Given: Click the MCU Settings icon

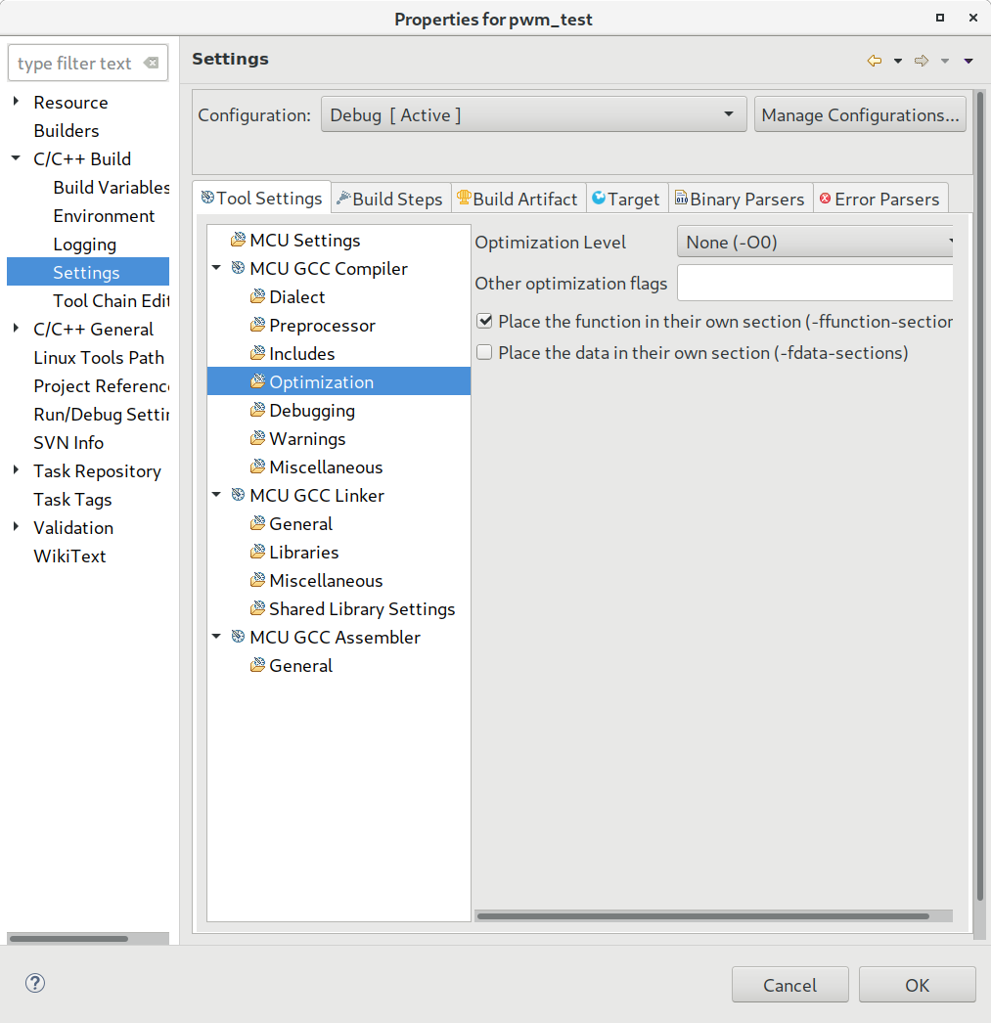Looking at the screenshot, I should pos(239,240).
